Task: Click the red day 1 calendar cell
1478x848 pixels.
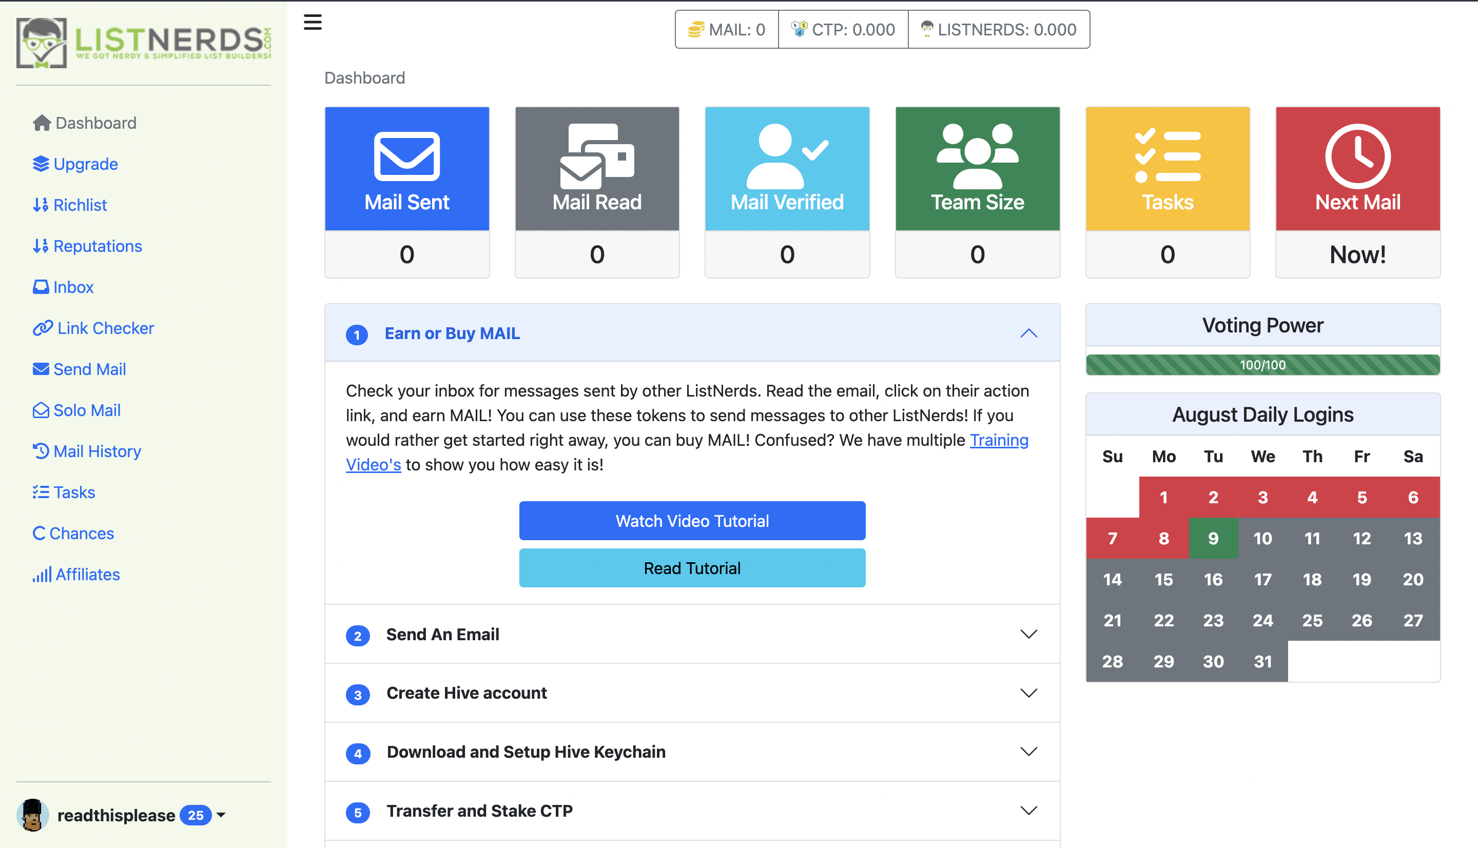Action: pos(1163,498)
